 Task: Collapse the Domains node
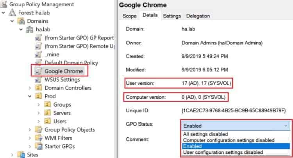pyautogui.click(x=12, y=21)
